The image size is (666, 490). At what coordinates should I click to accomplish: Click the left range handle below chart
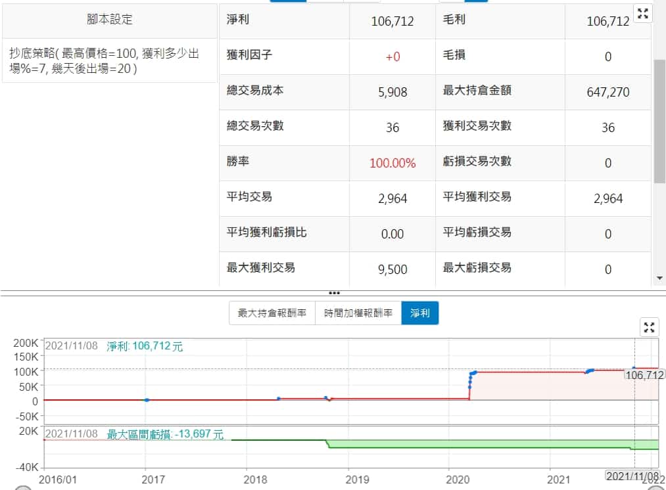click(x=22, y=487)
